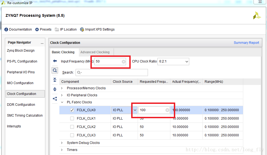Image resolution: width=267 pixels, height=155 pixels.
Task: Click the expand all icon
Action: pos(55,89)
